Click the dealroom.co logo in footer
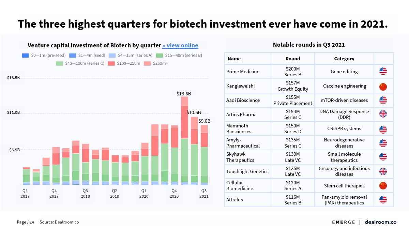The height and width of the screenshot is (230, 409). (x=380, y=222)
